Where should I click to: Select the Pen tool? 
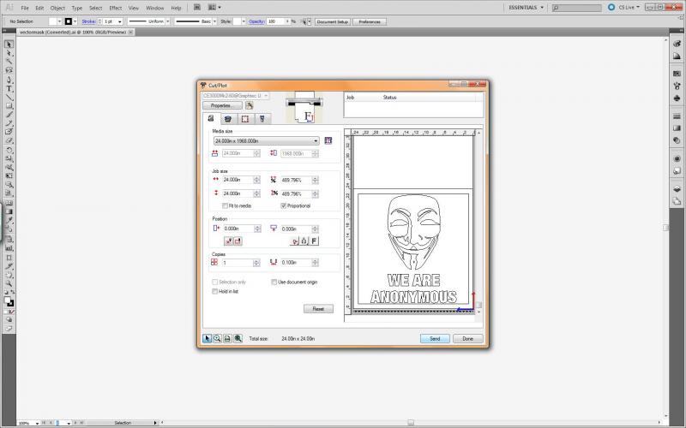(9, 80)
